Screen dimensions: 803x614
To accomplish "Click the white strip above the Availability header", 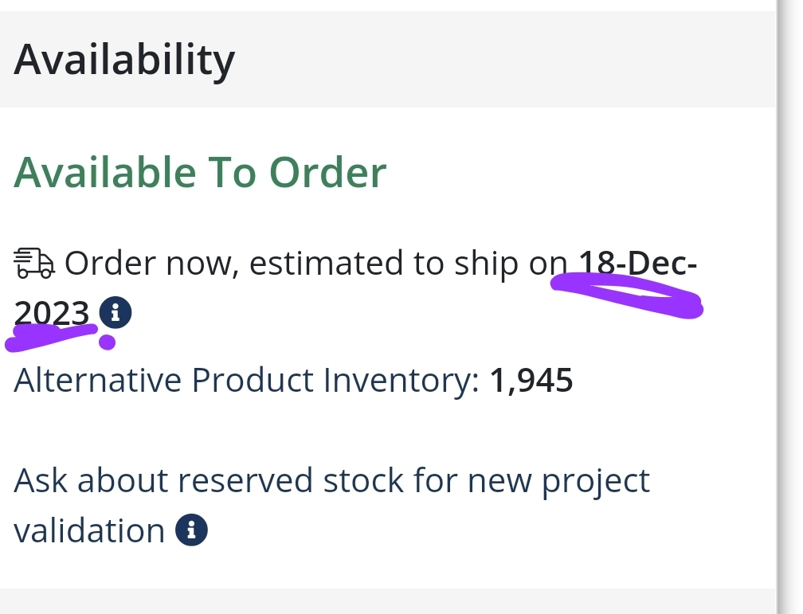I will (x=388, y=5).
